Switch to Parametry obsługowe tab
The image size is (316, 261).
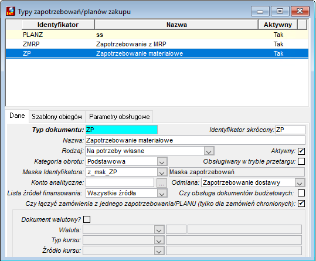point(120,117)
